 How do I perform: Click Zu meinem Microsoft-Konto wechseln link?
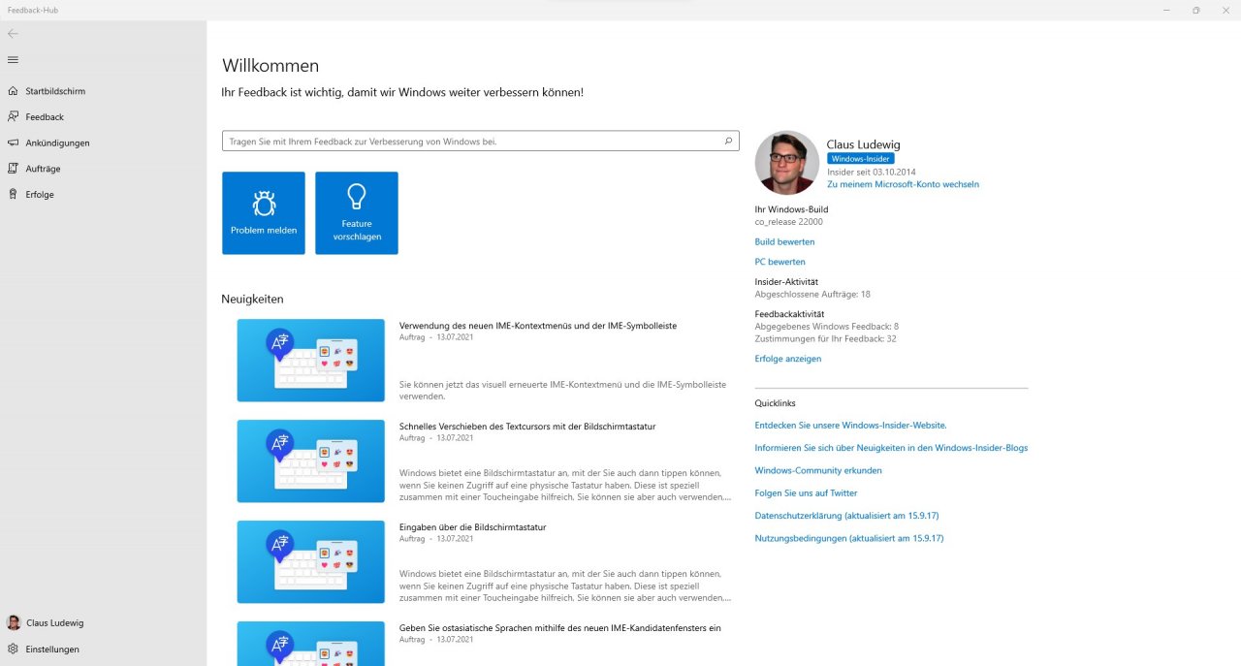tap(903, 184)
